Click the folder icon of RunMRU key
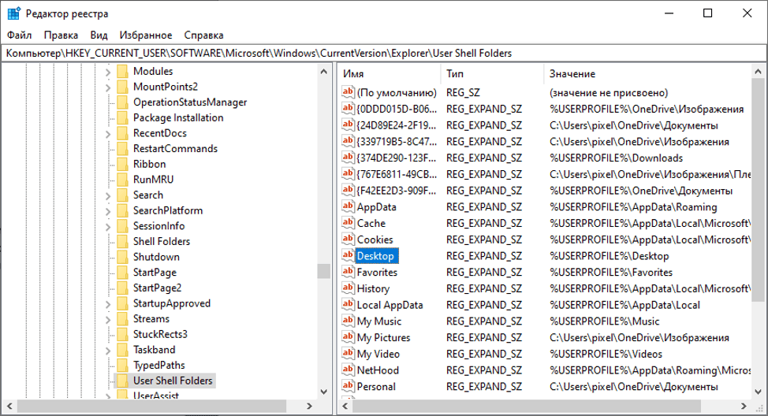This screenshot has width=768, height=416. click(x=122, y=180)
